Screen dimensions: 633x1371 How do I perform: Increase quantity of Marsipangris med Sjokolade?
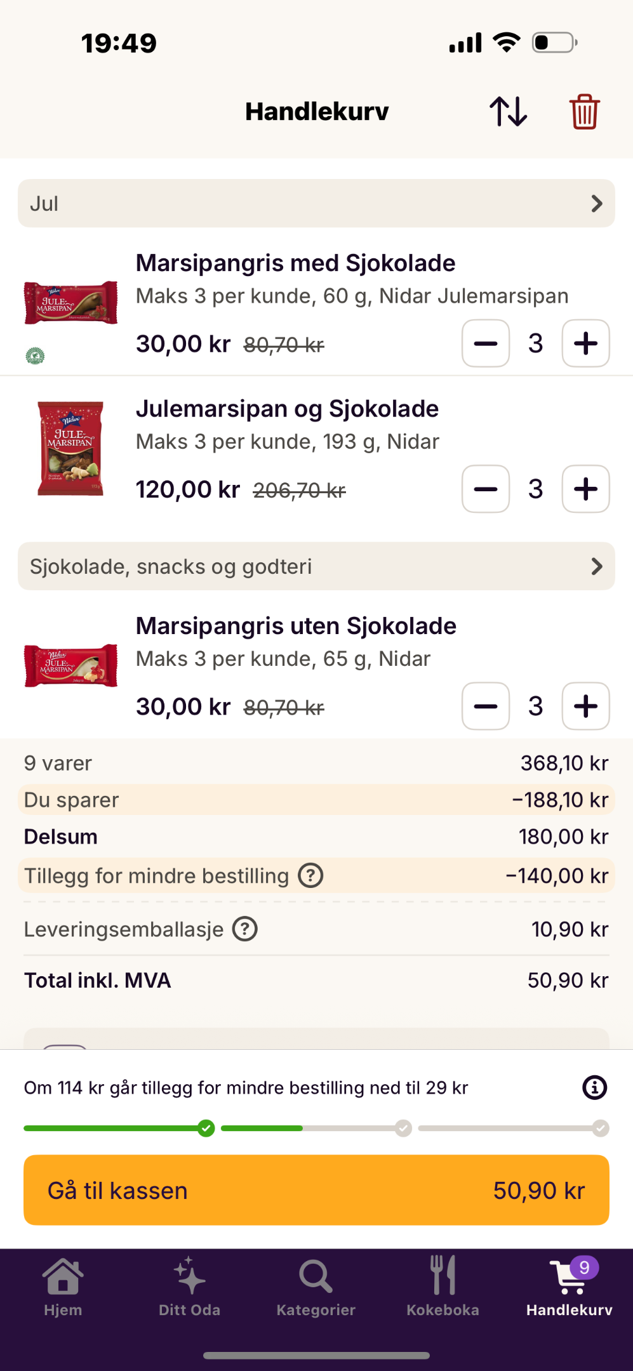(585, 343)
